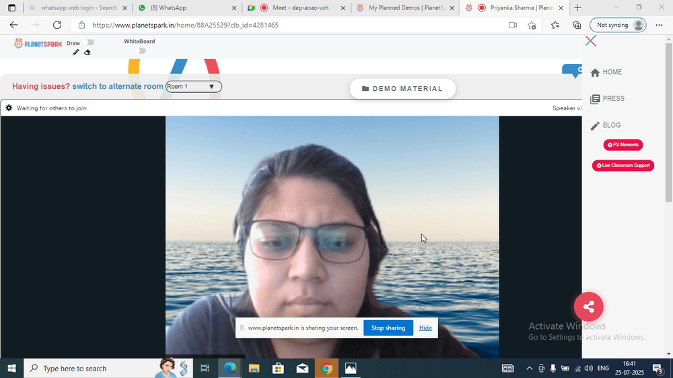The width and height of the screenshot is (673, 378).
Task: Toggle the WhiteBoard switch
Action: pyautogui.click(x=140, y=50)
